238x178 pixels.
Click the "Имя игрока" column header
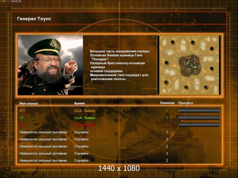[29, 104]
